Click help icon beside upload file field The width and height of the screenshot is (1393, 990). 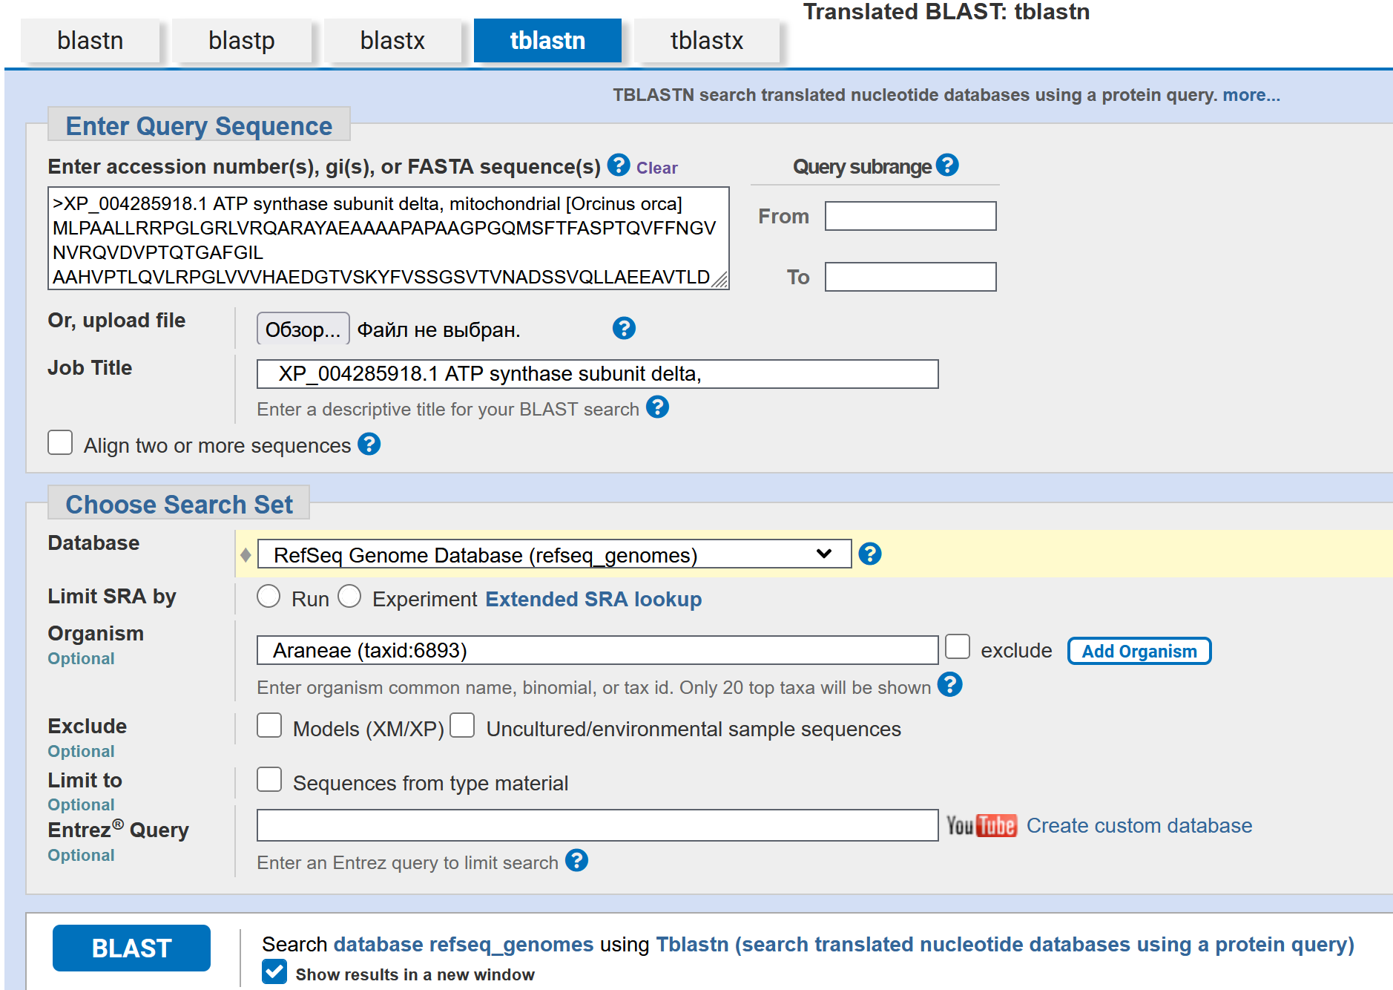coord(624,328)
